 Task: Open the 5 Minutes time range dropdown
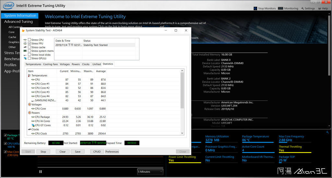point(150,172)
